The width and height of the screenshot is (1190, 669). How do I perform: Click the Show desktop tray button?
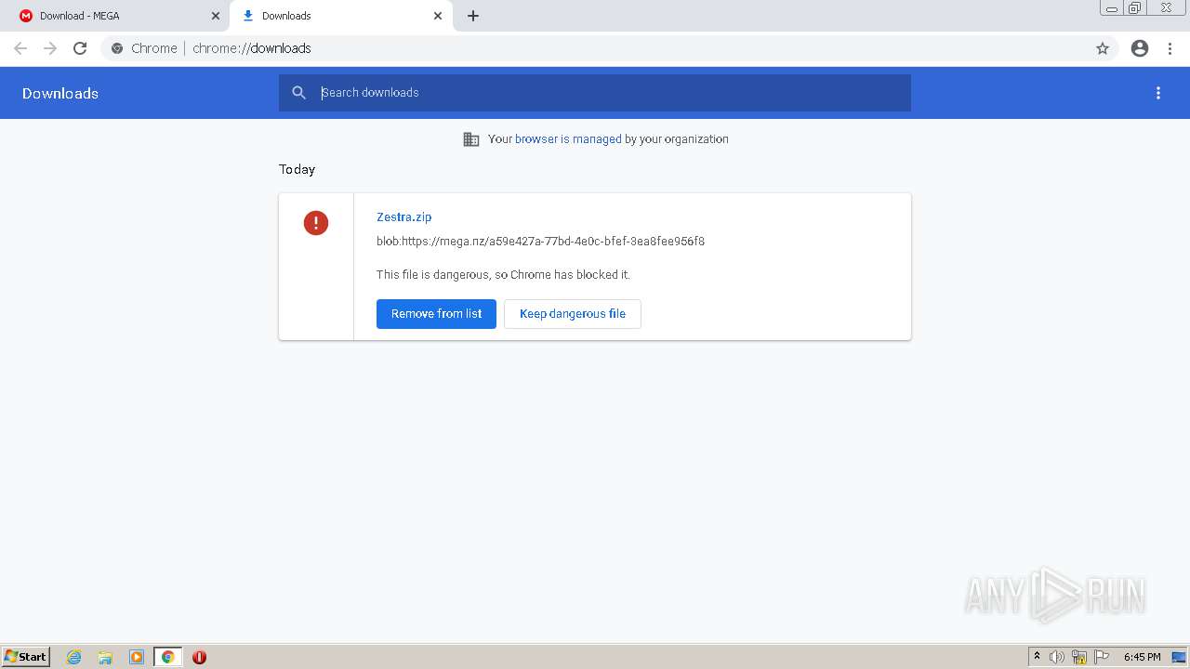[x=1179, y=657]
